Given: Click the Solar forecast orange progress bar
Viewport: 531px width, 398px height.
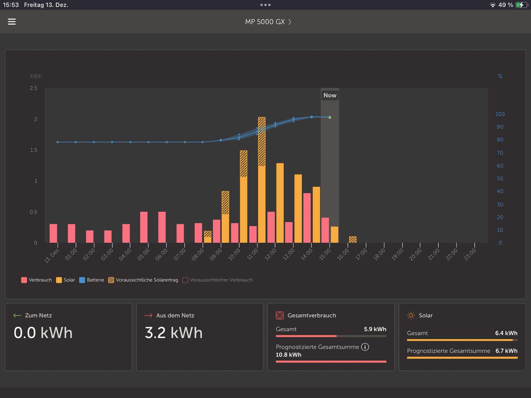Looking at the screenshot, I should tap(462, 358).
